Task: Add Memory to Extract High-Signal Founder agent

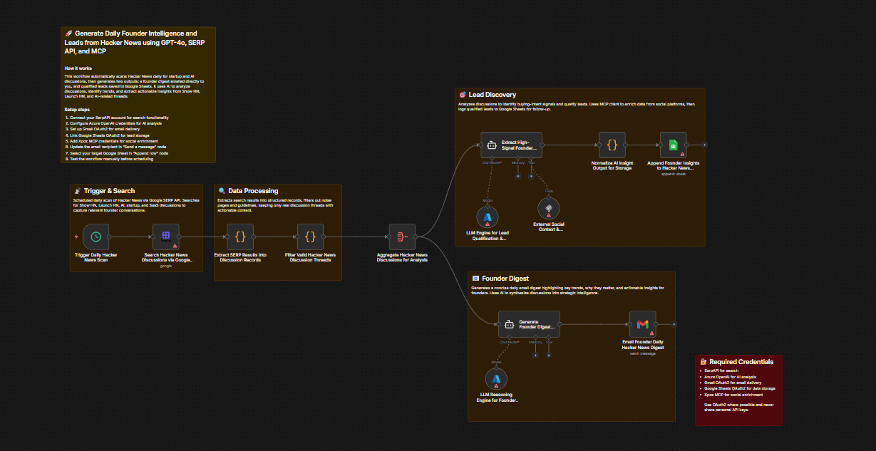Action: (x=518, y=176)
